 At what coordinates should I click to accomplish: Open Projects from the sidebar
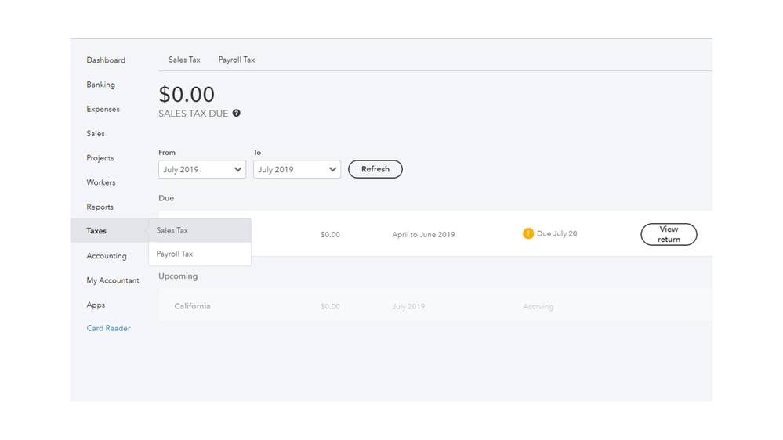[x=100, y=158]
